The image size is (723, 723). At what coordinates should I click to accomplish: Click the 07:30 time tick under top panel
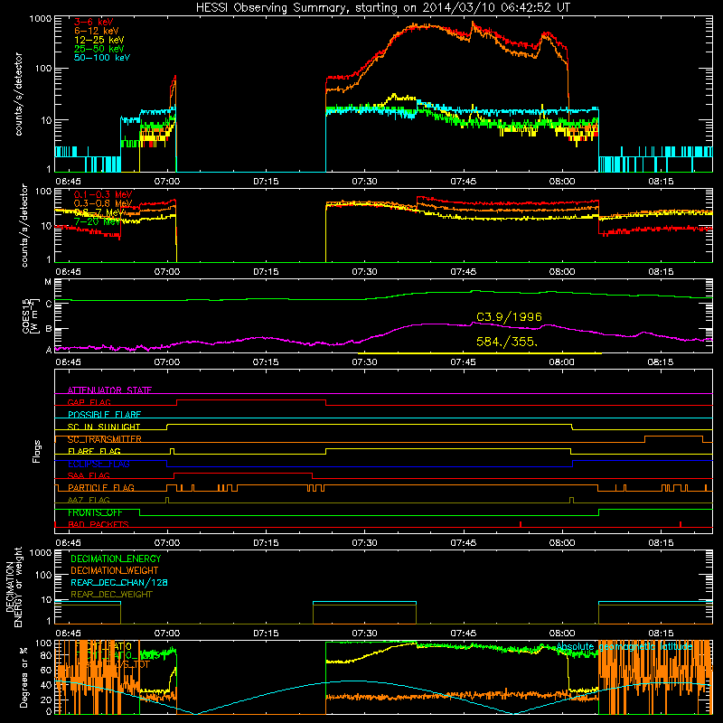coord(364,182)
